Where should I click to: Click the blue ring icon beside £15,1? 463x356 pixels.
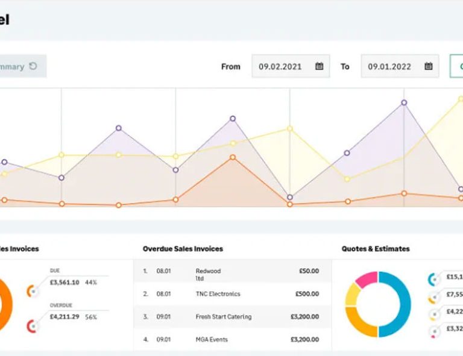433,279
